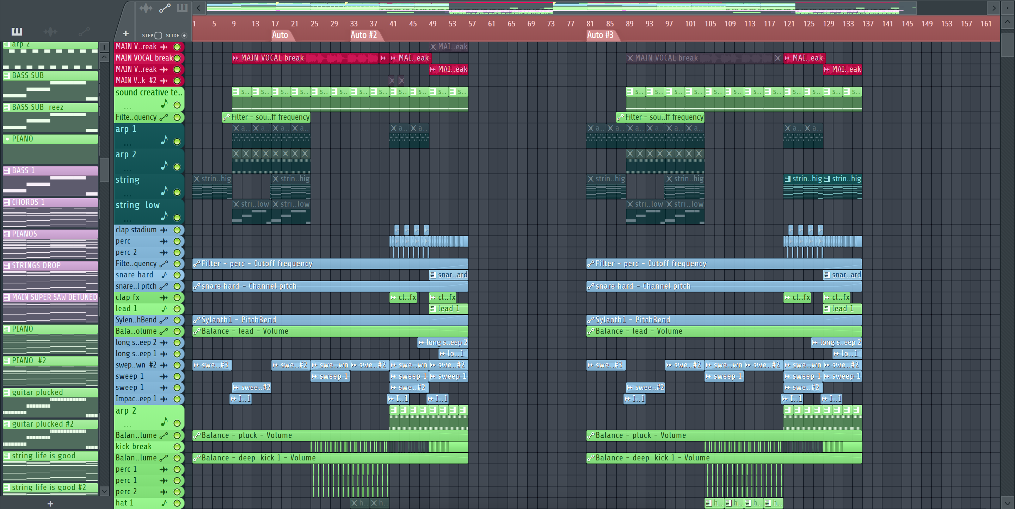The width and height of the screenshot is (1015, 509).
Task: Click the pattern icon beside CHORDS 1
Action: (x=7, y=202)
